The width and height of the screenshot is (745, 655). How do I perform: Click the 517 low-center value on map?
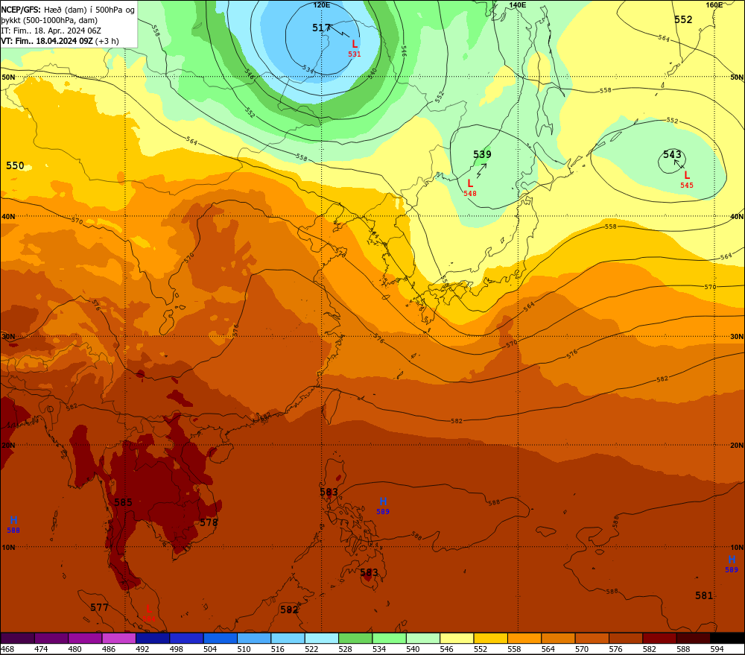click(321, 28)
